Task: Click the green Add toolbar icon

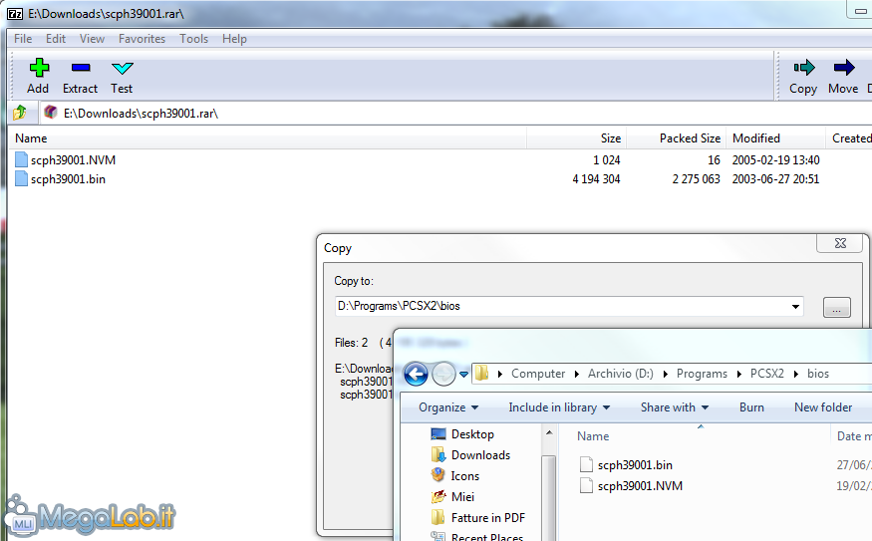Action: coord(39,68)
